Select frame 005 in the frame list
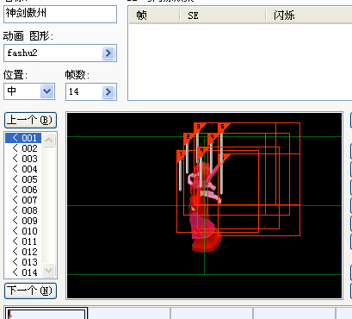The image size is (352, 319). tap(23, 179)
